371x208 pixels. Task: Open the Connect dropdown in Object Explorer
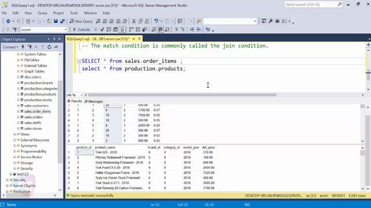10,47
